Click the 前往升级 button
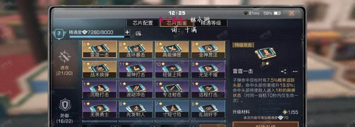Screen dimensions: 355x127 click(266, 124)
